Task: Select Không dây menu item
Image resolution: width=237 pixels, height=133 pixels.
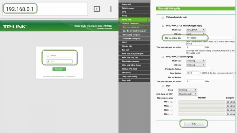Action: [x=134, y=20]
